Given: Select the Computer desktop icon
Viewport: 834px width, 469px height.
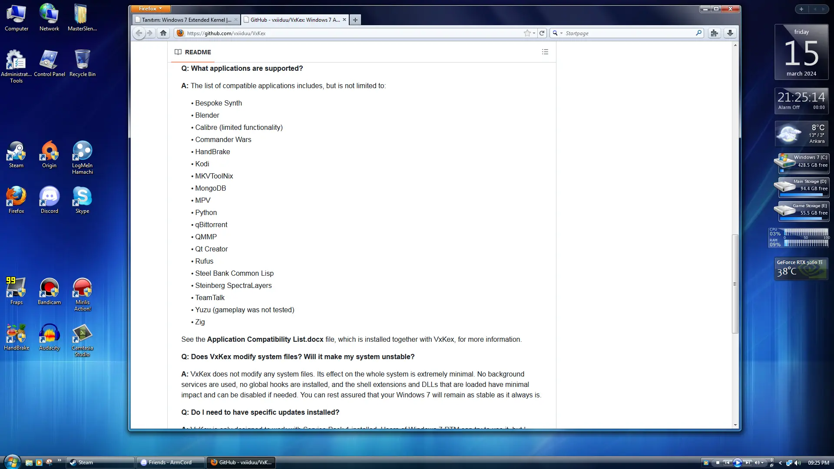Looking at the screenshot, I should coord(16,17).
